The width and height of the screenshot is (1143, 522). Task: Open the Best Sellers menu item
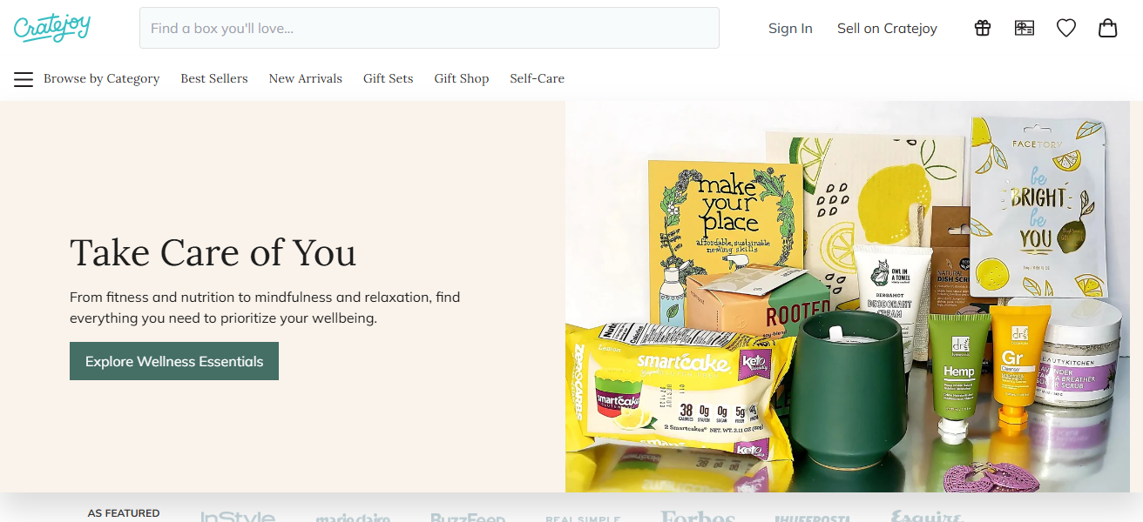[x=214, y=78]
